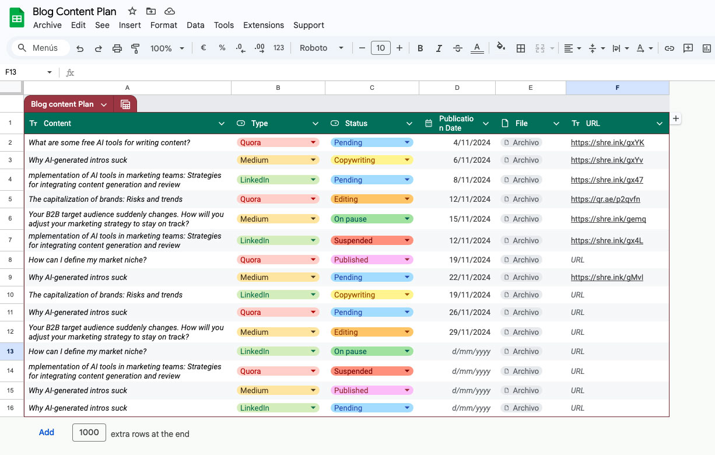Image resolution: width=715 pixels, height=455 pixels.
Task: Click the insert link icon
Action: pyautogui.click(x=670, y=48)
